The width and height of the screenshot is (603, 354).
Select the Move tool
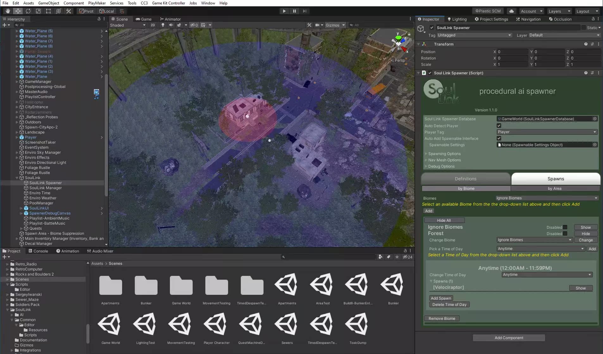click(18, 11)
